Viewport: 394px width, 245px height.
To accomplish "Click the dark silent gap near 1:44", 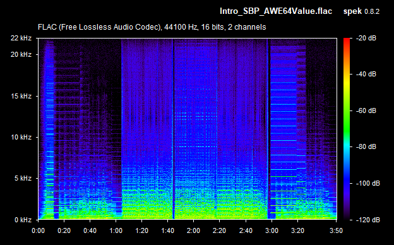I will tap(173, 129).
